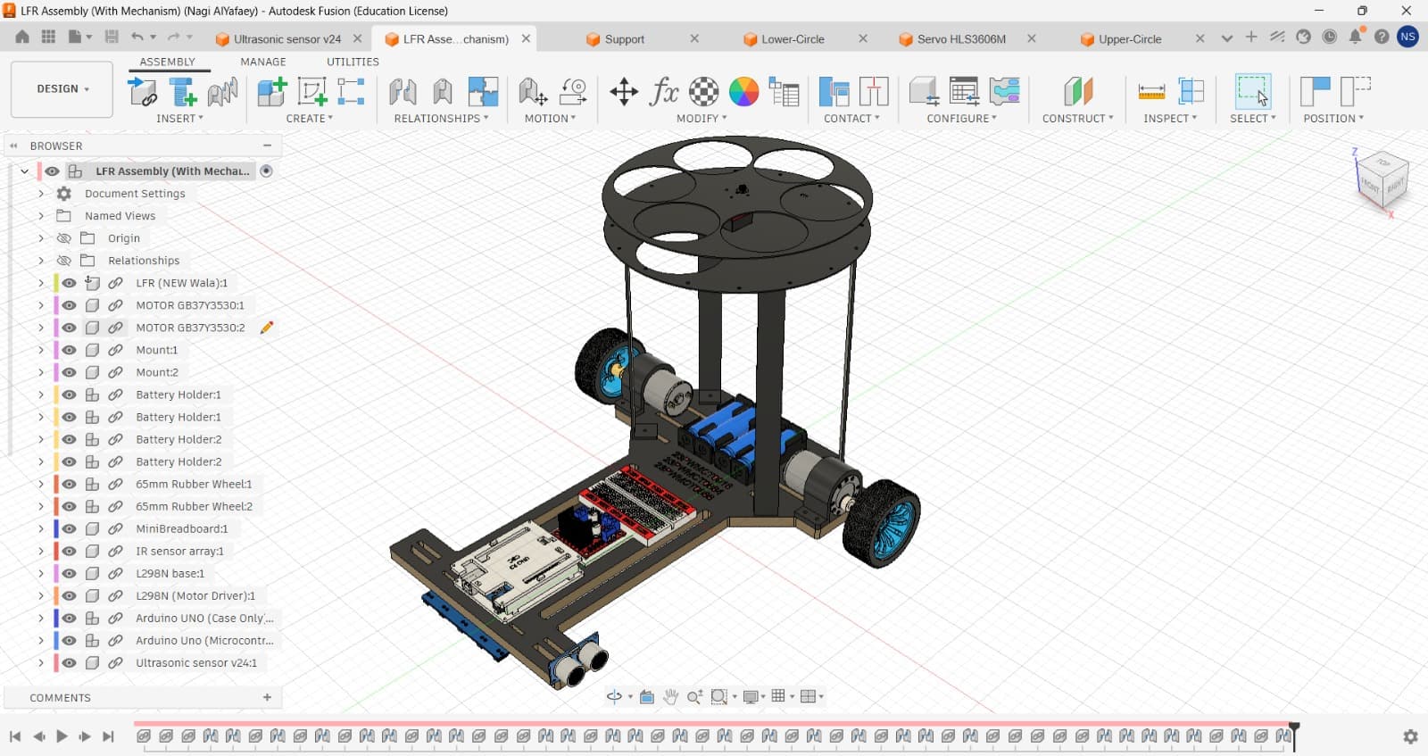
Task: Click the ViewCube to reorient the view
Action: tap(1382, 179)
